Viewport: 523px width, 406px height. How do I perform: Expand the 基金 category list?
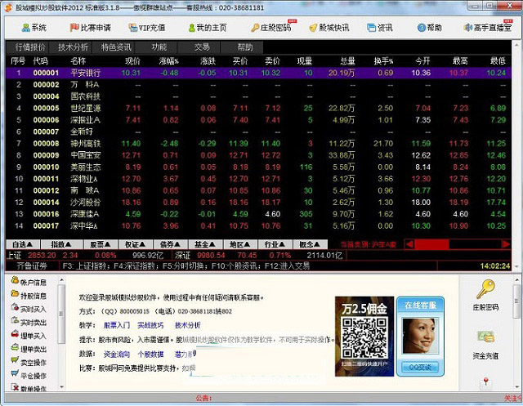(205, 244)
